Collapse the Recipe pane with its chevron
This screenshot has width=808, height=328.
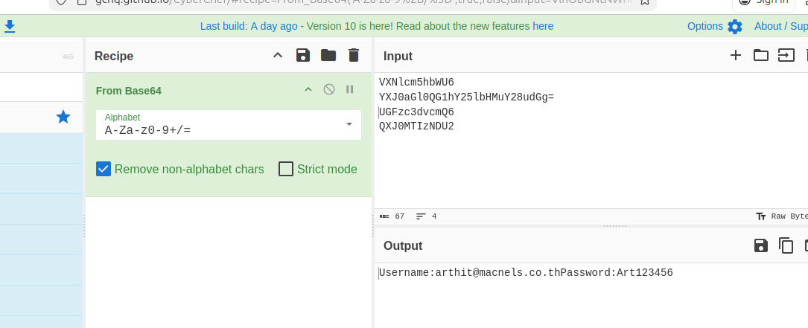[x=278, y=55]
